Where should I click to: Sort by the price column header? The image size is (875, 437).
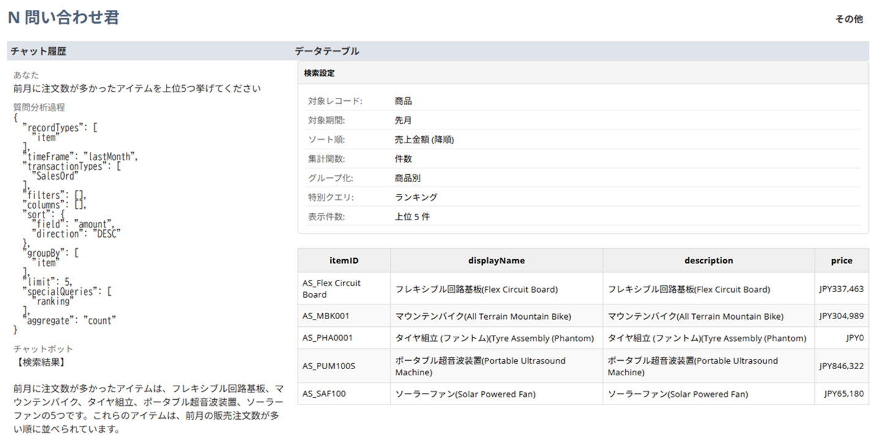coord(841,260)
